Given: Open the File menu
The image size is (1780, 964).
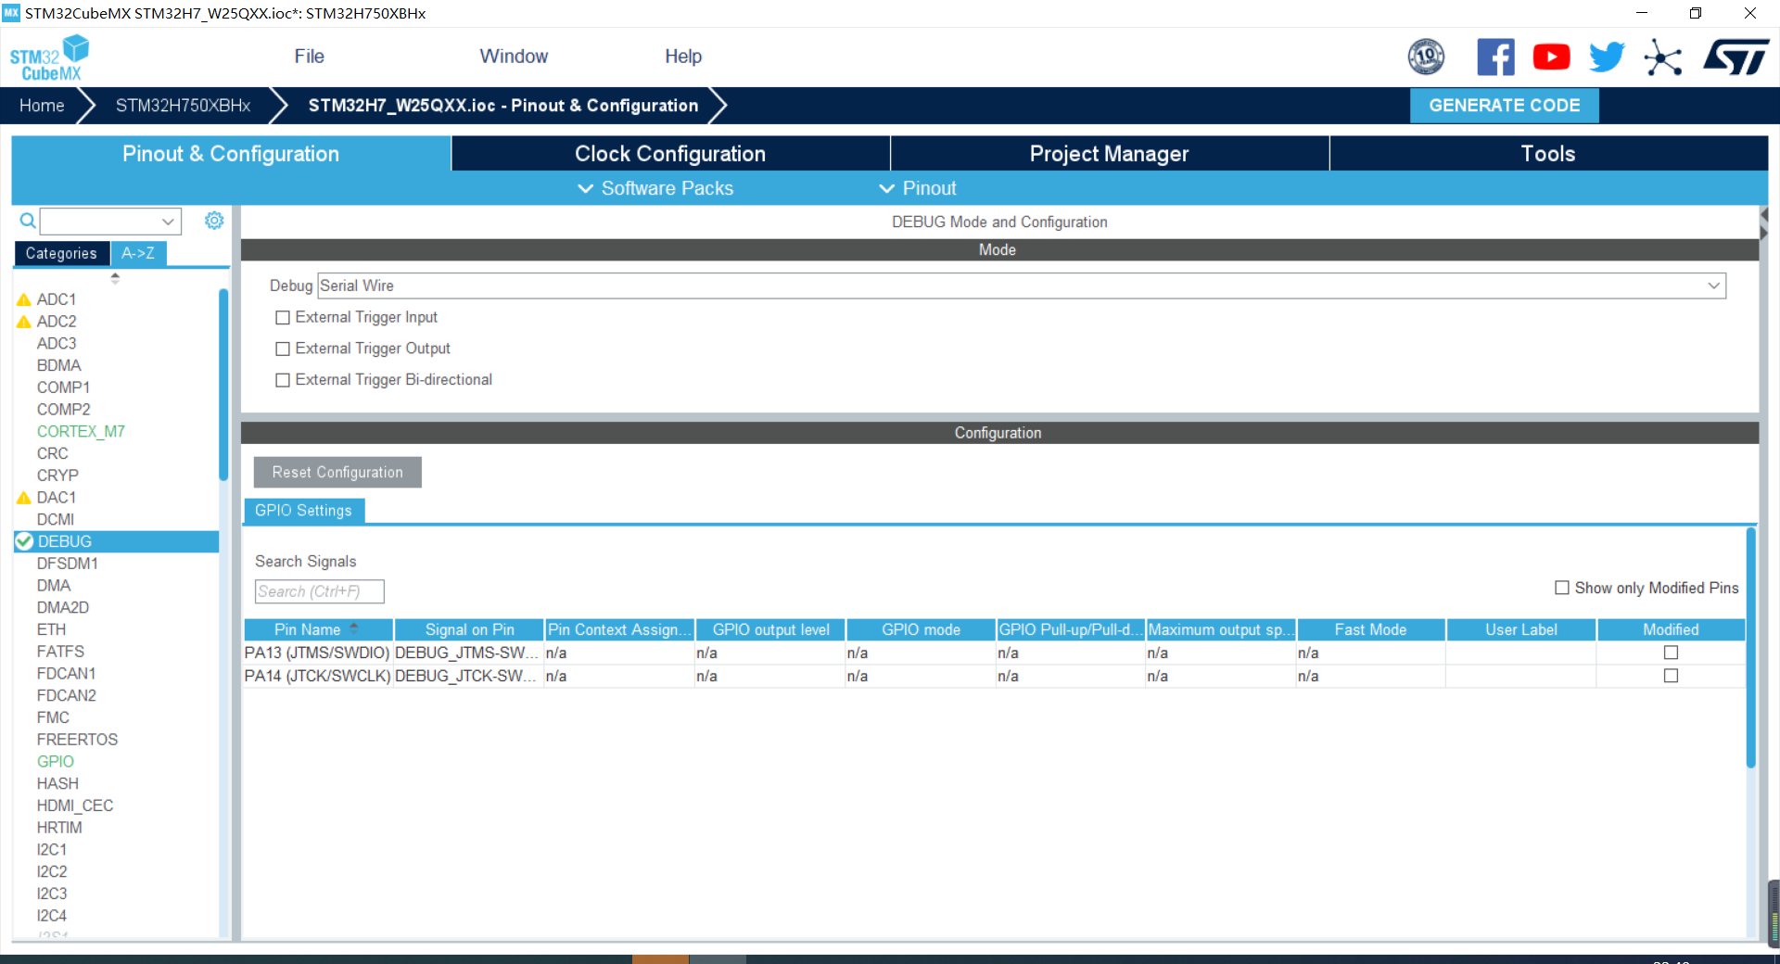Looking at the screenshot, I should coord(309,57).
